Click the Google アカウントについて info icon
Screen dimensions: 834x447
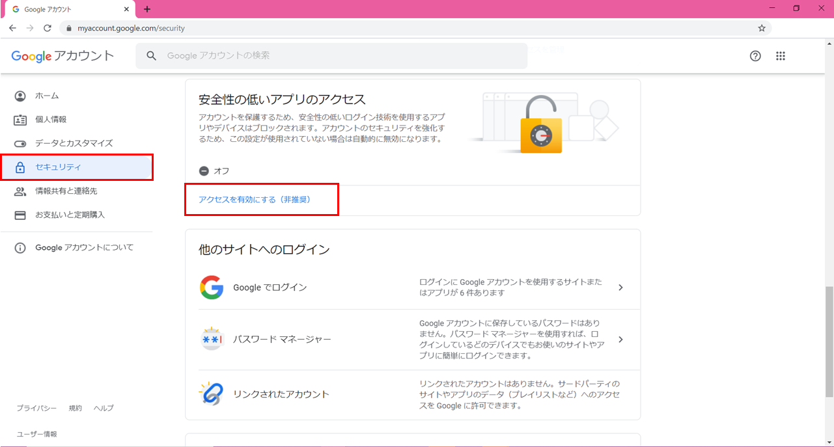pos(20,248)
